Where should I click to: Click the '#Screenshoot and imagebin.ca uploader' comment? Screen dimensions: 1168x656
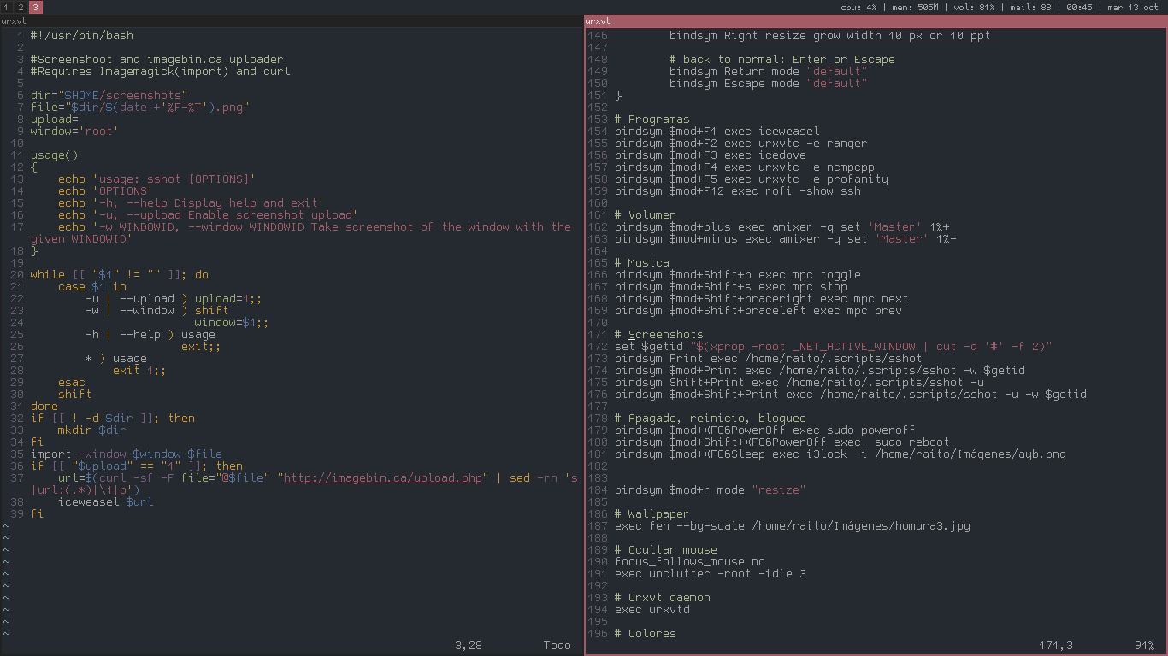click(156, 60)
